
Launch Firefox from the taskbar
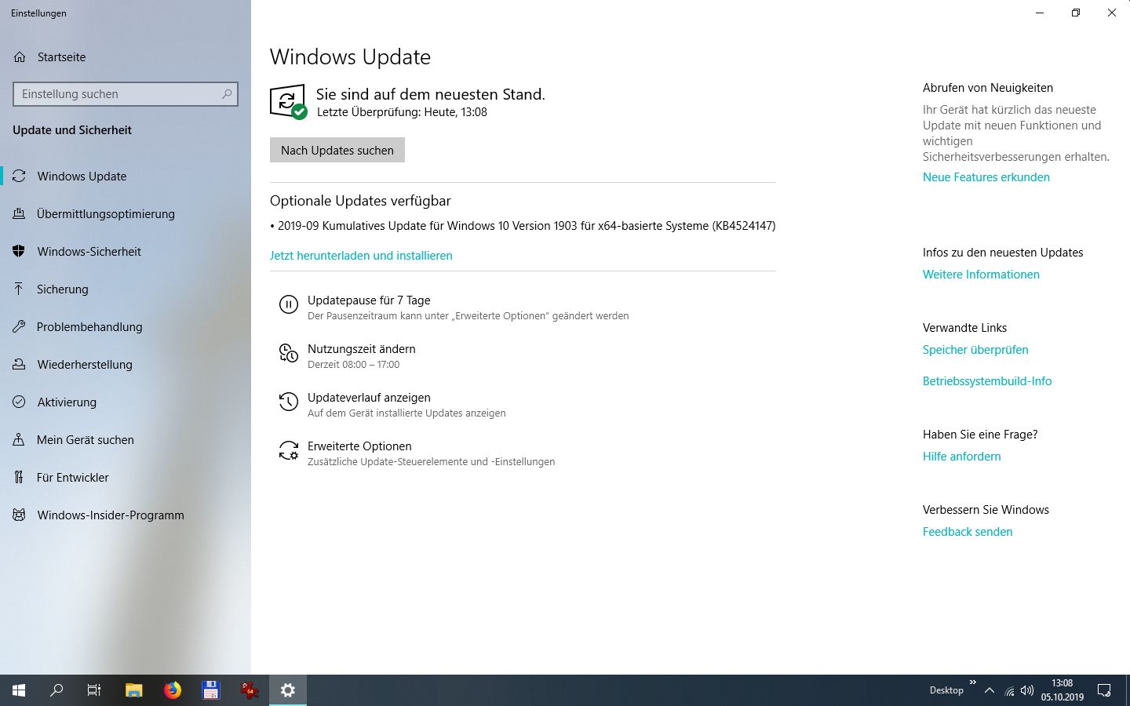coord(173,690)
